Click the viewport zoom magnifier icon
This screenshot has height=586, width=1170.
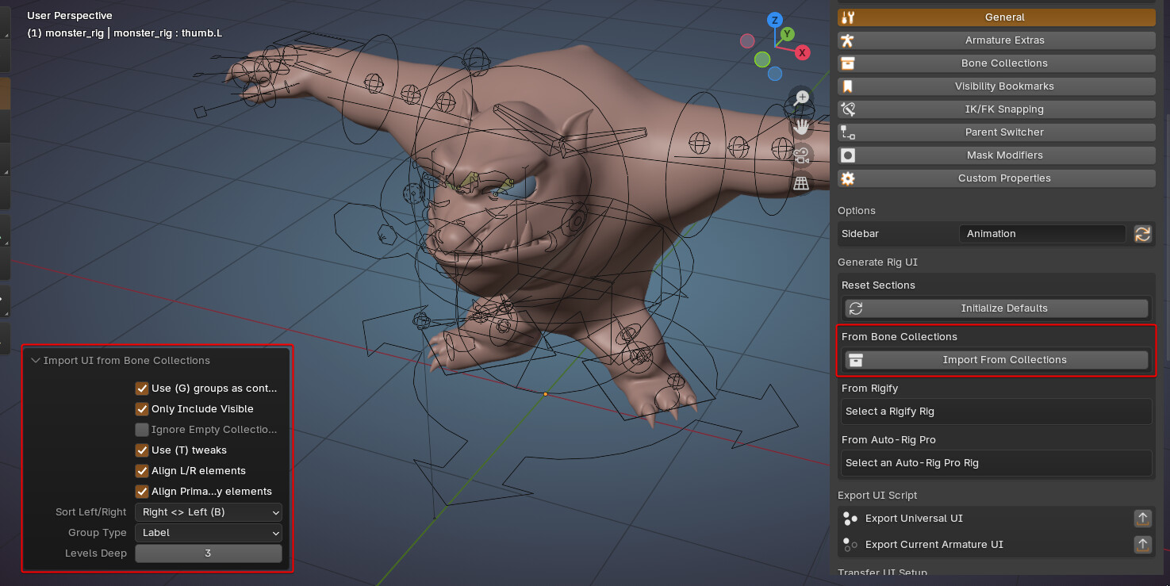pyautogui.click(x=802, y=98)
